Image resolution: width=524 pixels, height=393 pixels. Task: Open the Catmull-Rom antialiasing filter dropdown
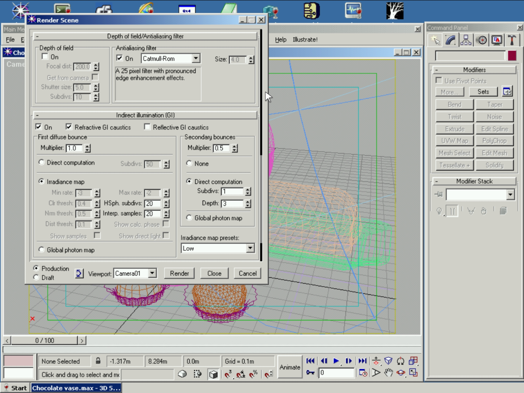[196, 58]
